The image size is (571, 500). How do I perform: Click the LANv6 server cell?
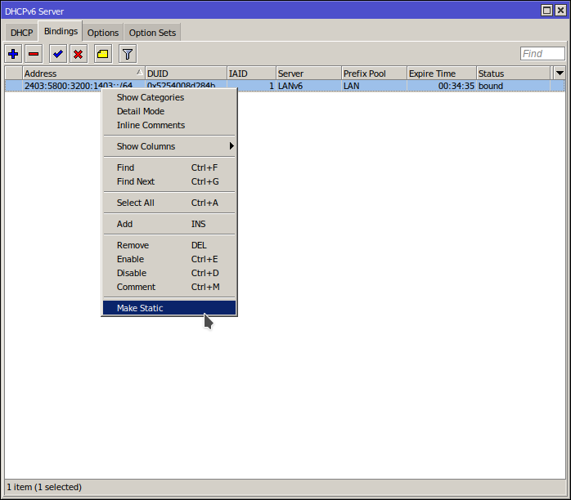308,86
